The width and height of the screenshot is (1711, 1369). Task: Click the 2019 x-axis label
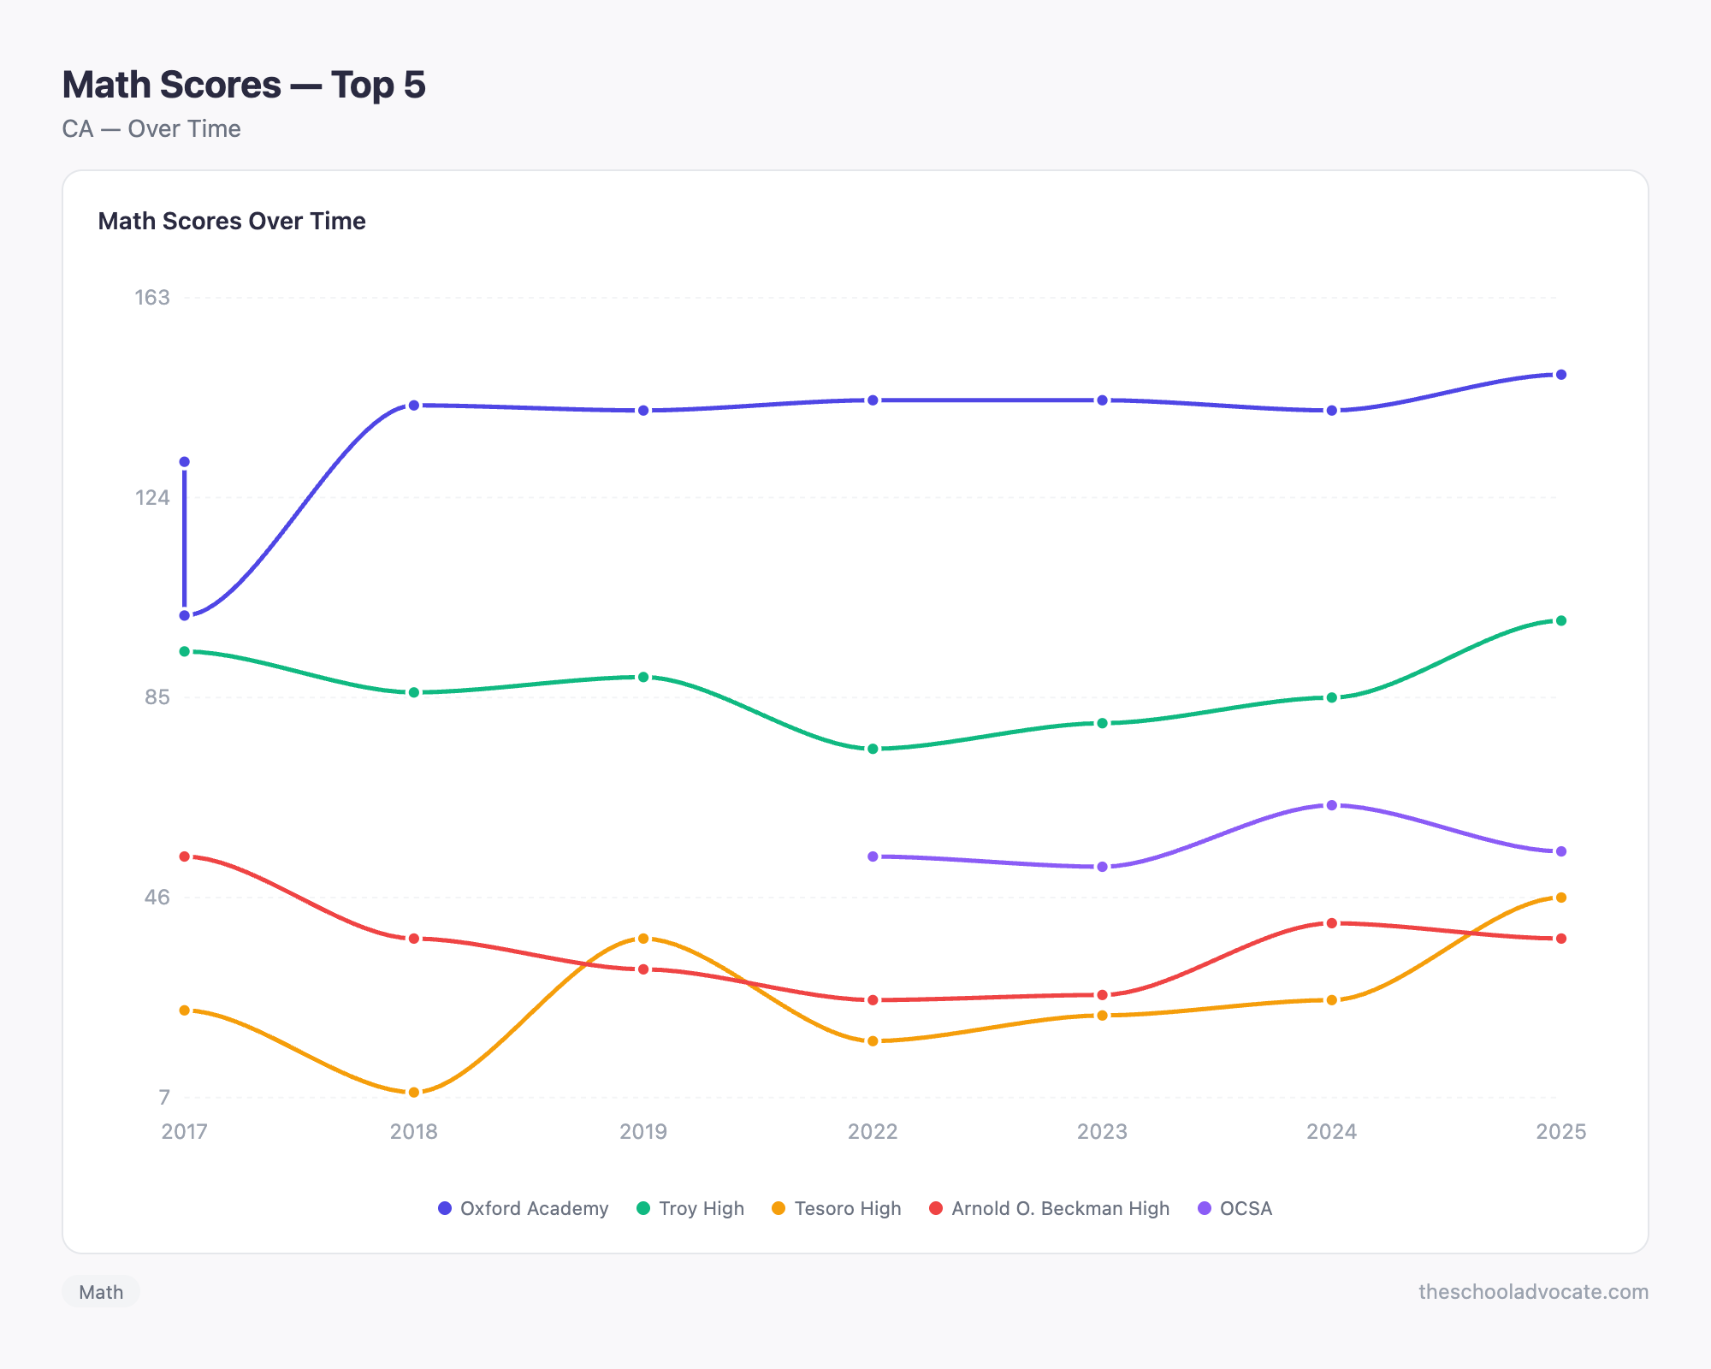point(643,1132)
